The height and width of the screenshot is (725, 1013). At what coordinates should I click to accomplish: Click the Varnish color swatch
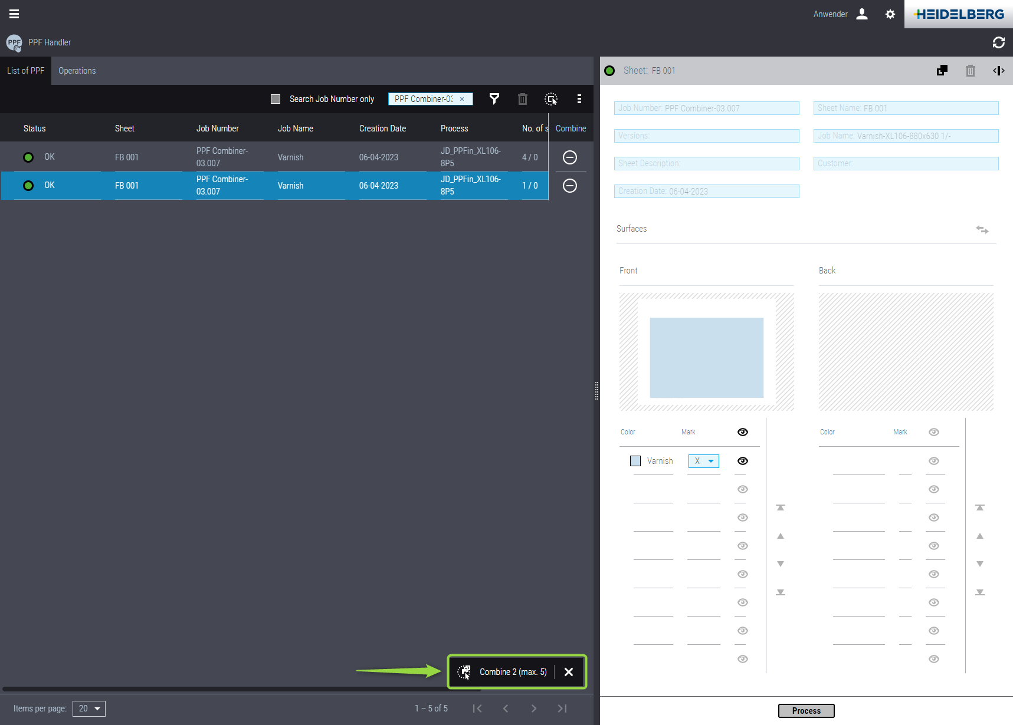[x=635, y=461]
